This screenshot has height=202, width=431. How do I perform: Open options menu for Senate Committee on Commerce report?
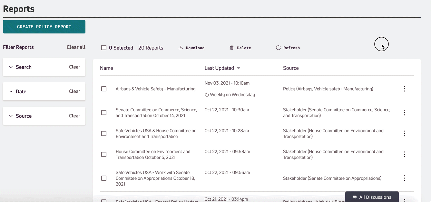405,113
